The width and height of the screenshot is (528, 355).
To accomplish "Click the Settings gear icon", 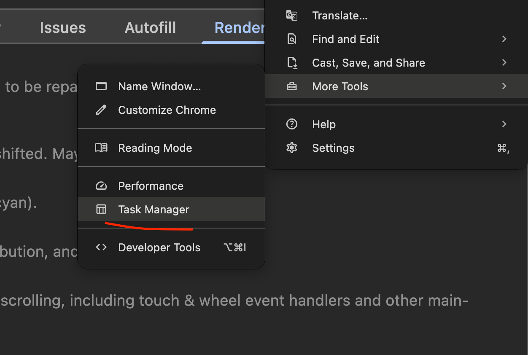I will (292, 148).
